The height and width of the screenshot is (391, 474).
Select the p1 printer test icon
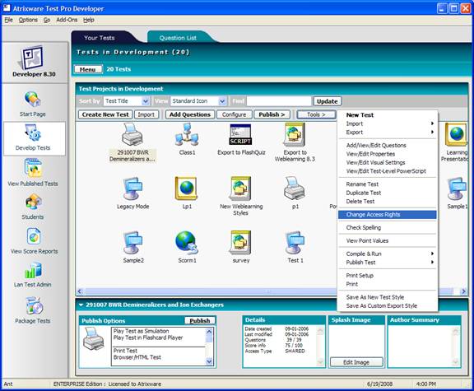(295, 189)
